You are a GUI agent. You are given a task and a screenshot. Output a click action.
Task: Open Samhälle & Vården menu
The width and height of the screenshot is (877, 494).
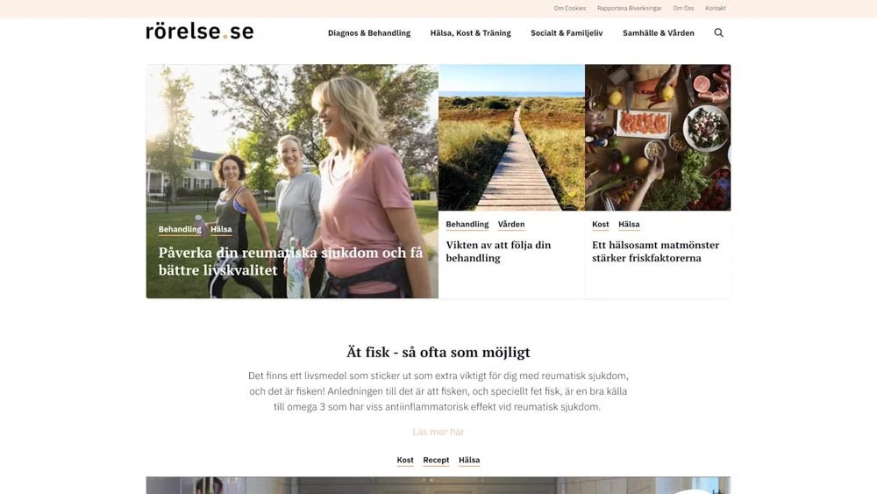[x=659, y=33]
